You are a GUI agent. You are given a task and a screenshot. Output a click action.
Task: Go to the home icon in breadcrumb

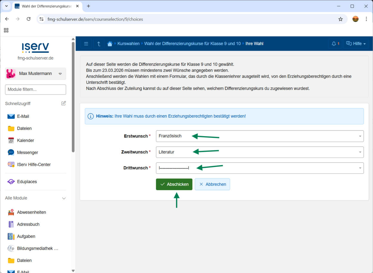click(x=110, y=44)
